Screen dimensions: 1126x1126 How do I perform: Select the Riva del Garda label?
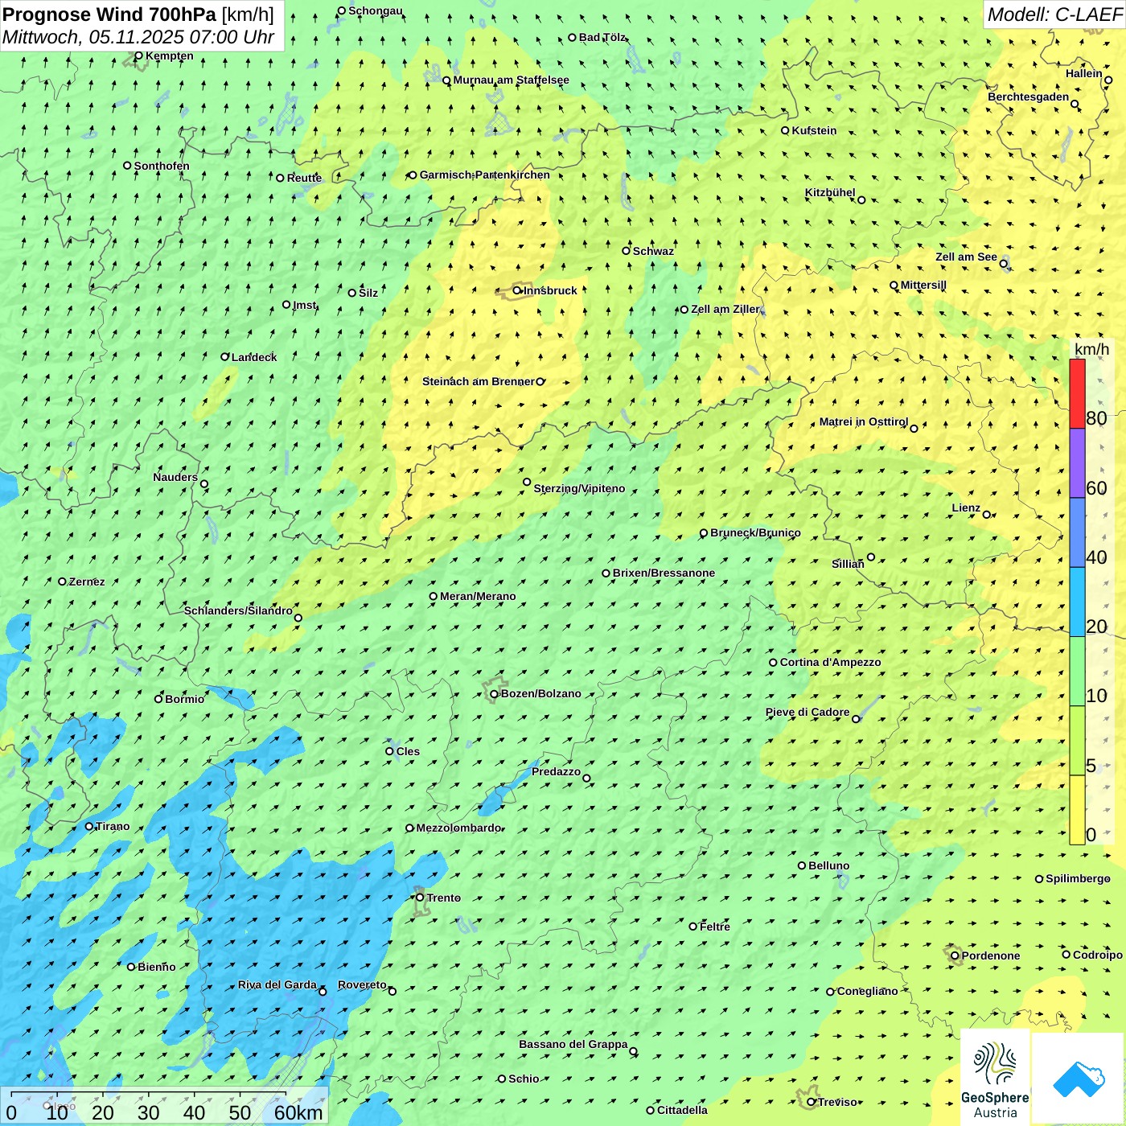[277, 985]
